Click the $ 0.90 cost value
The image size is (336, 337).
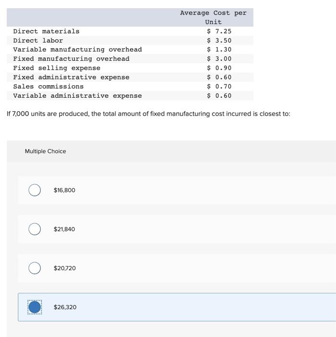coord(219,68)
